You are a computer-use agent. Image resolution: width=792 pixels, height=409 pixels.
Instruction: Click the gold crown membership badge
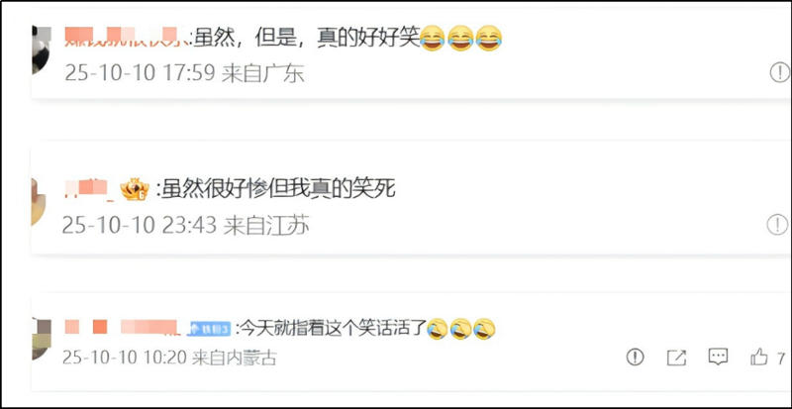click(135, 190)
